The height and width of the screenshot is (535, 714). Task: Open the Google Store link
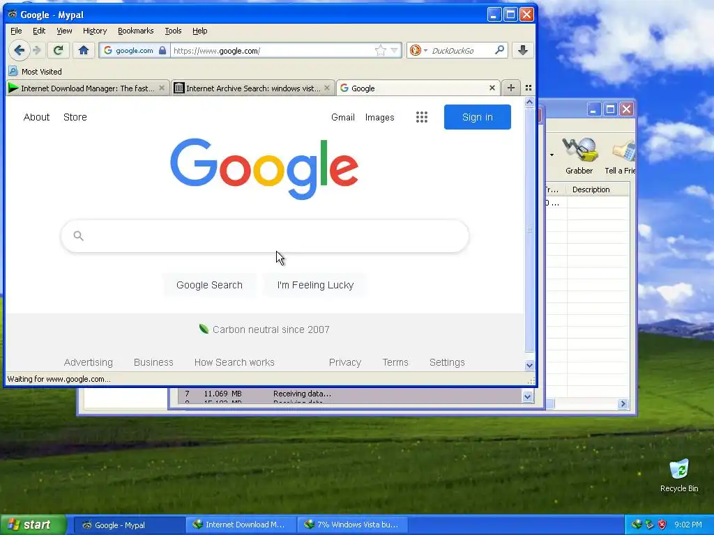click(x=75, y=117)
